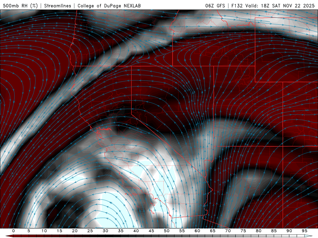The height and width of the screenshot is (238, 318).
Task: Click the colorbar label "45"
Action: 151,231
